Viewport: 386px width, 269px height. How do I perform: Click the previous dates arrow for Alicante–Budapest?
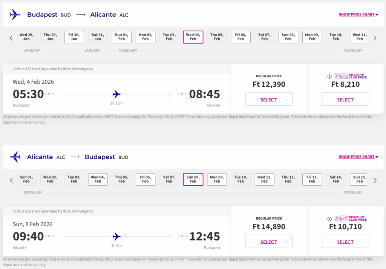pyautogui.click(x=11, y=180)
